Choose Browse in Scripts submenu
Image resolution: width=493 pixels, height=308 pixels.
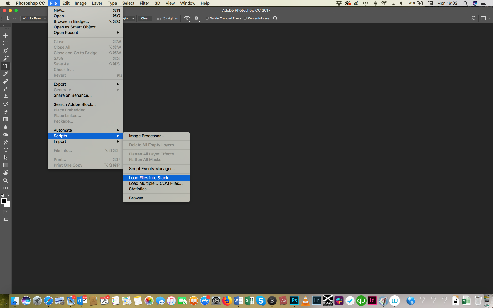(x=156, y=198)
